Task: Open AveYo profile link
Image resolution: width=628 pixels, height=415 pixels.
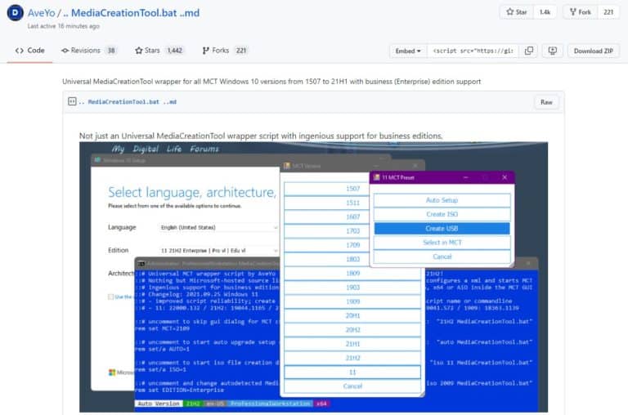Action: coord(41,13)
